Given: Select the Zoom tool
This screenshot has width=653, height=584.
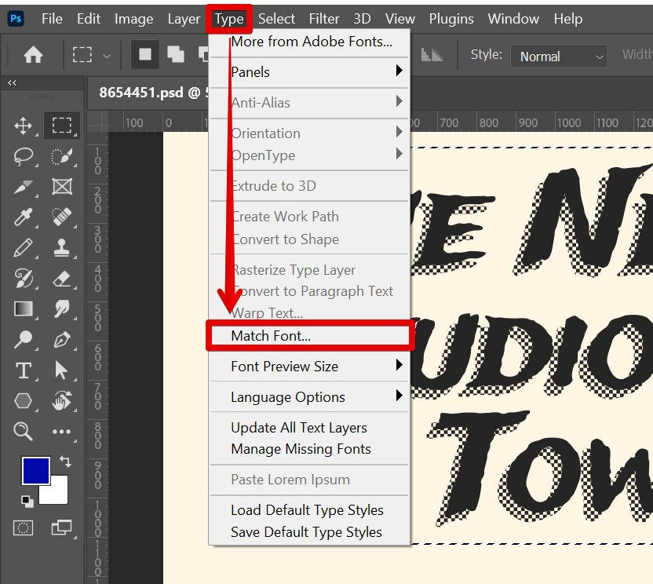Looking at the screenshot, I should (x=23, y=431).
